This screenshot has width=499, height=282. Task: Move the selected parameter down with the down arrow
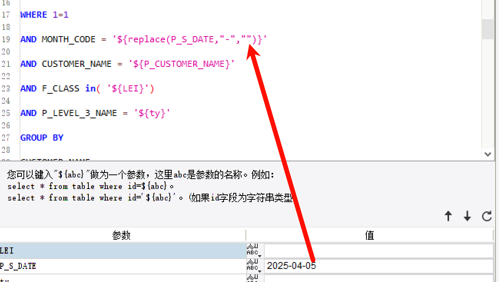[467, 216]
